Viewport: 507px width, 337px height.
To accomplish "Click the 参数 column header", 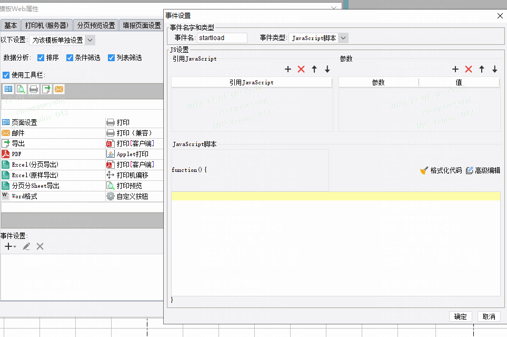I will tap(379, 82).
